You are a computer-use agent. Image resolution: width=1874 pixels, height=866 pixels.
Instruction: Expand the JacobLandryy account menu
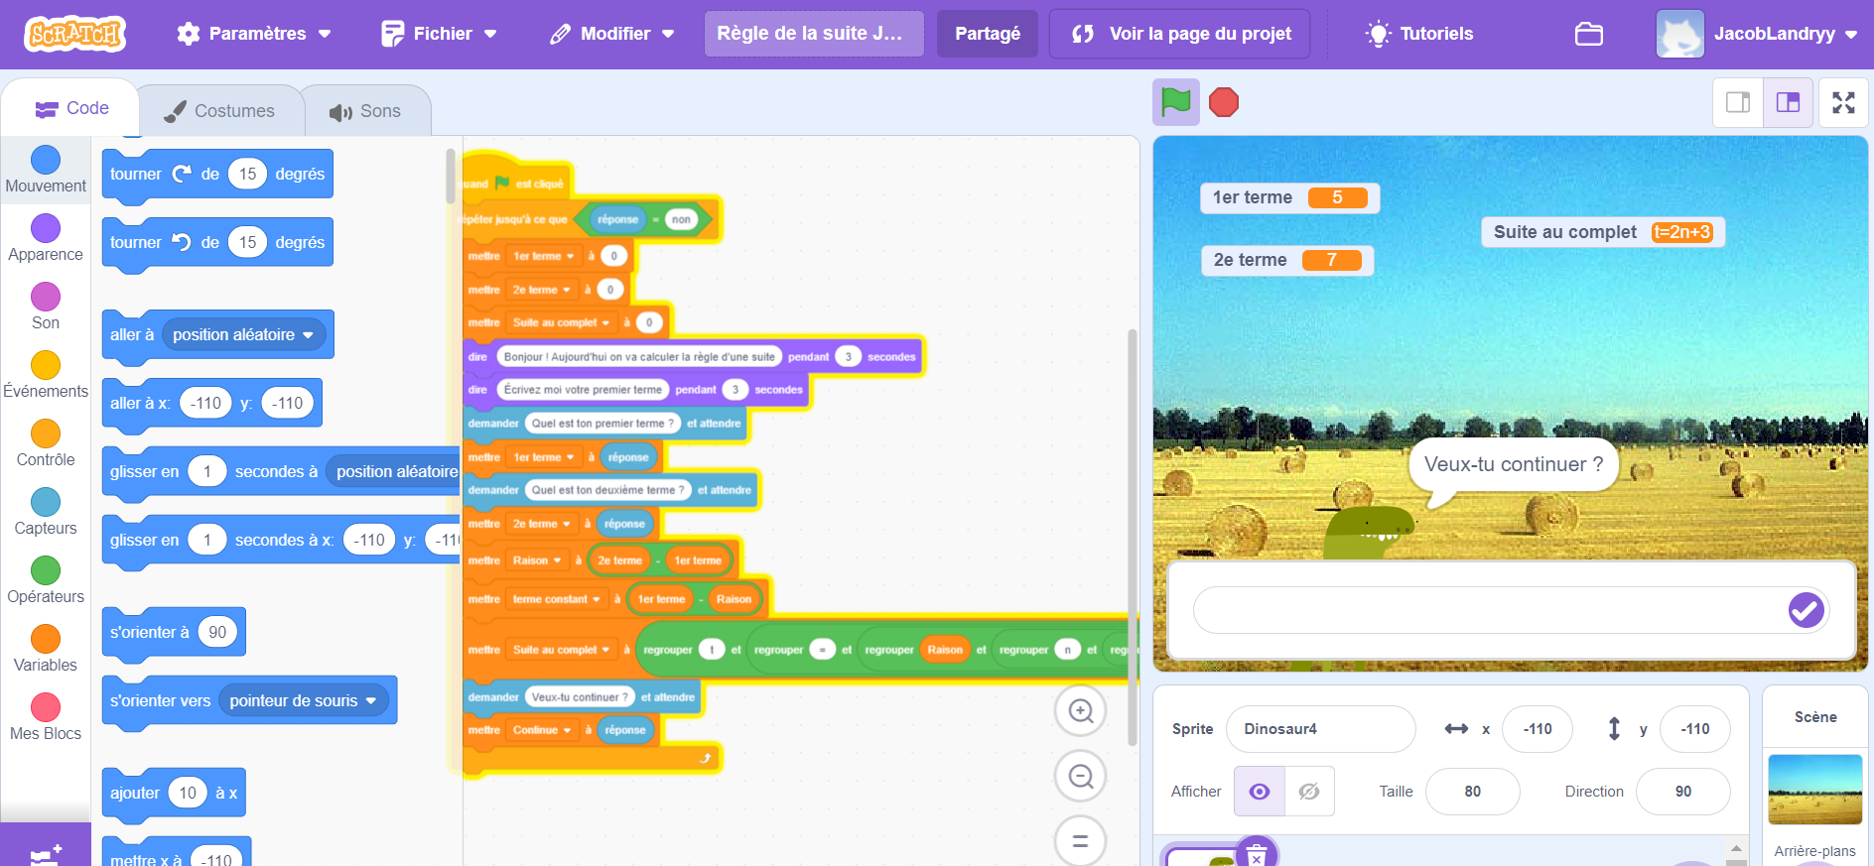[1757, 34]
